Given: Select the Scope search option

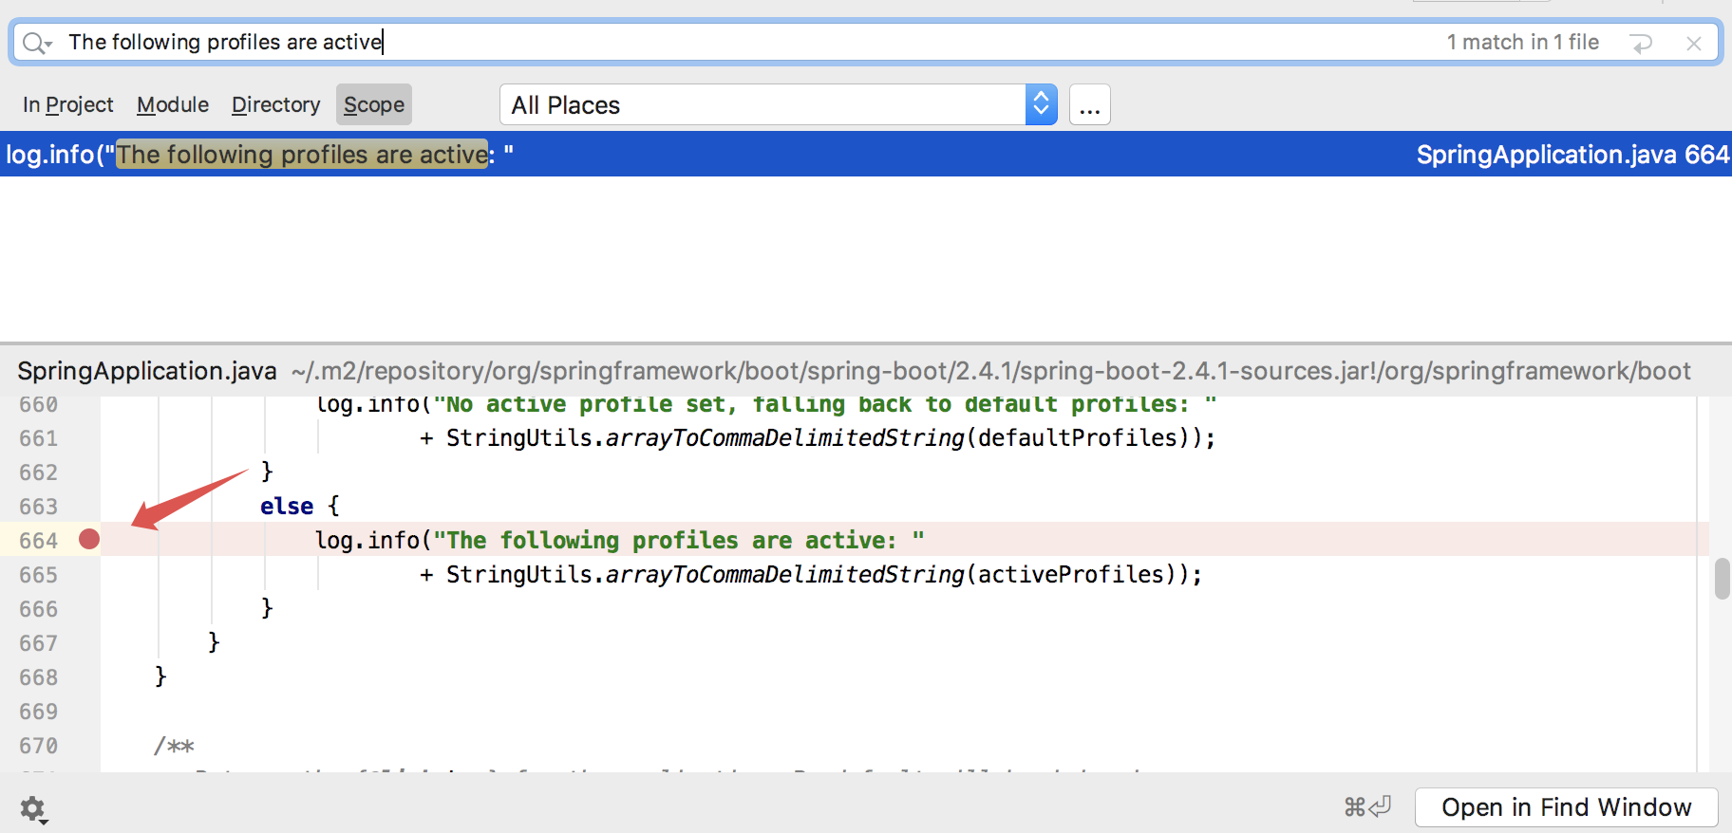Looking at the screenshot, I should click(374, 105).
